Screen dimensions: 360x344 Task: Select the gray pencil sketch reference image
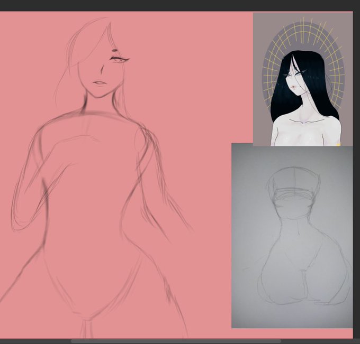(x=292, y=236)
